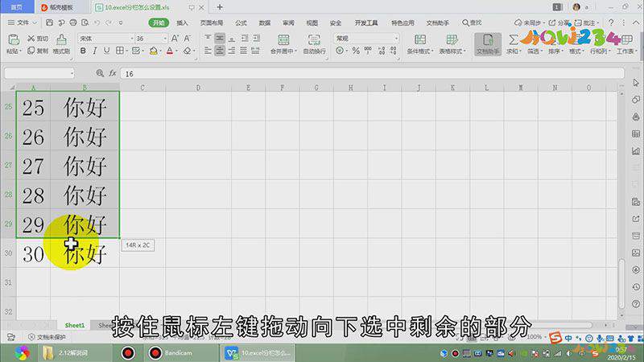
Task: Click the Borders grid icon
Action: pos(119,51)
